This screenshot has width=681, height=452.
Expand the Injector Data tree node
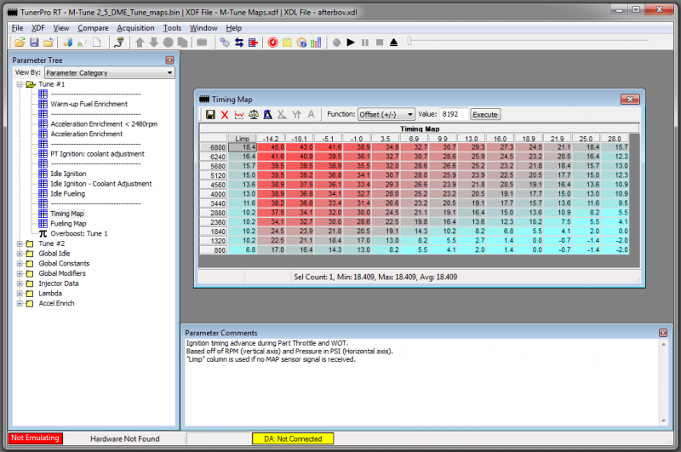[20, 283]
